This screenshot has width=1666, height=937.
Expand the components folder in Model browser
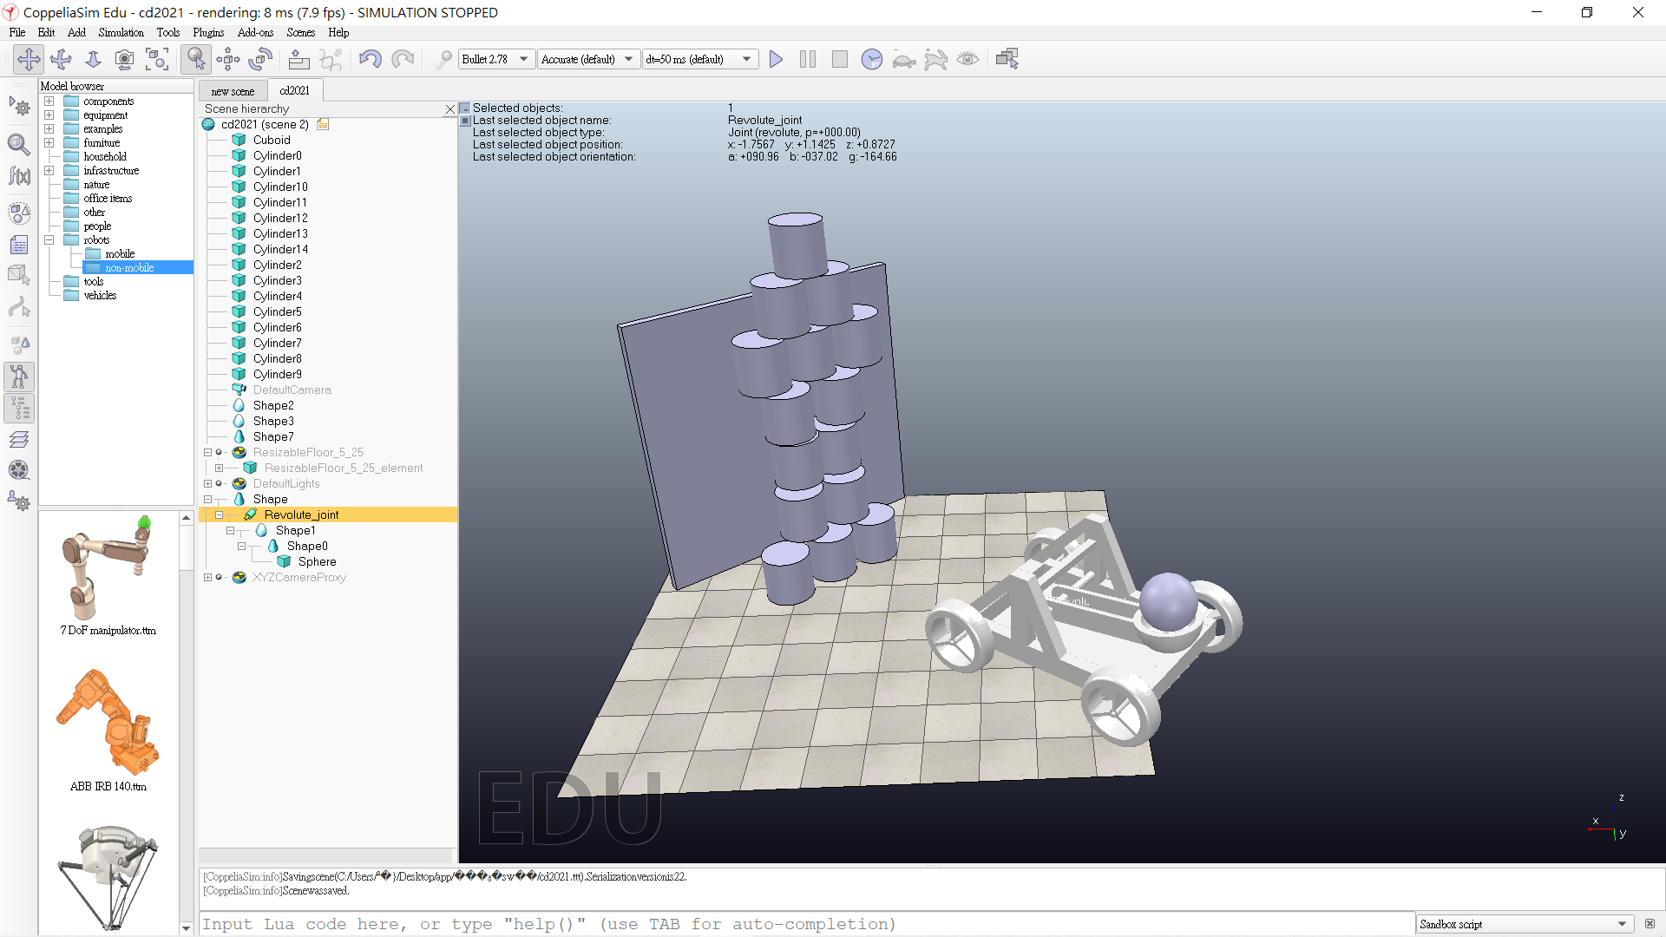pyautogui.click(x=49, y=102)
